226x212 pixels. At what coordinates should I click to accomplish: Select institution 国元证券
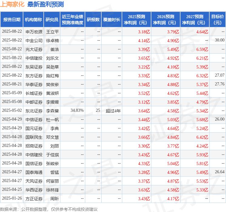(x=34, y=128)
